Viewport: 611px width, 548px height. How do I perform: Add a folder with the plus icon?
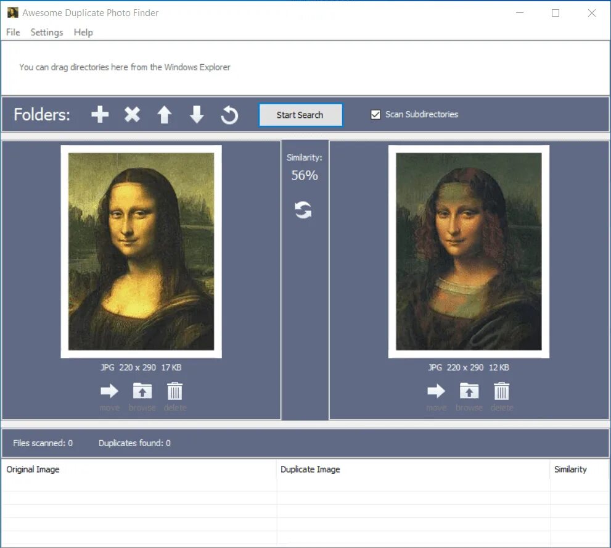100,115
